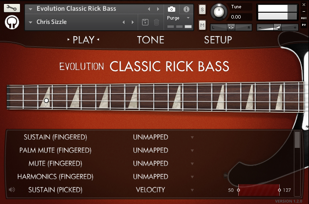This screenshot has width=309, height=204.
Task: Open Palm Mute (Fingered) mapping dropdown
Action: (x=192, y=151)
